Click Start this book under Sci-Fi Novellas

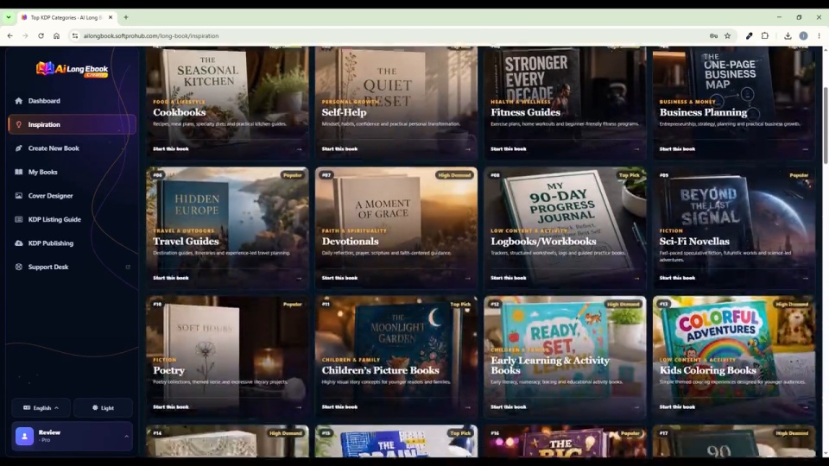point(677,278)
